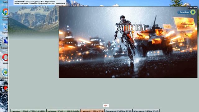Image resolution: width=199 pixels, height=112 pixels.
Task: Click the Battlefield 4 Солдаты Дождь page title
Action: point(39,2)
